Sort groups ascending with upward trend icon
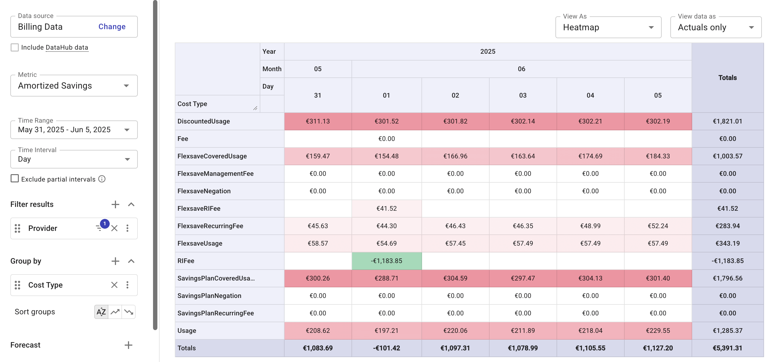The width and height of the screenshot is (776, 362). click(115, 312)
